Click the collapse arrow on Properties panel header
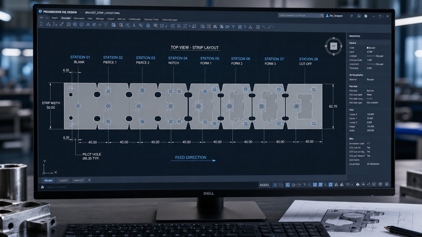422x237 pixels. pyautogui.click(x=388, y=36)
